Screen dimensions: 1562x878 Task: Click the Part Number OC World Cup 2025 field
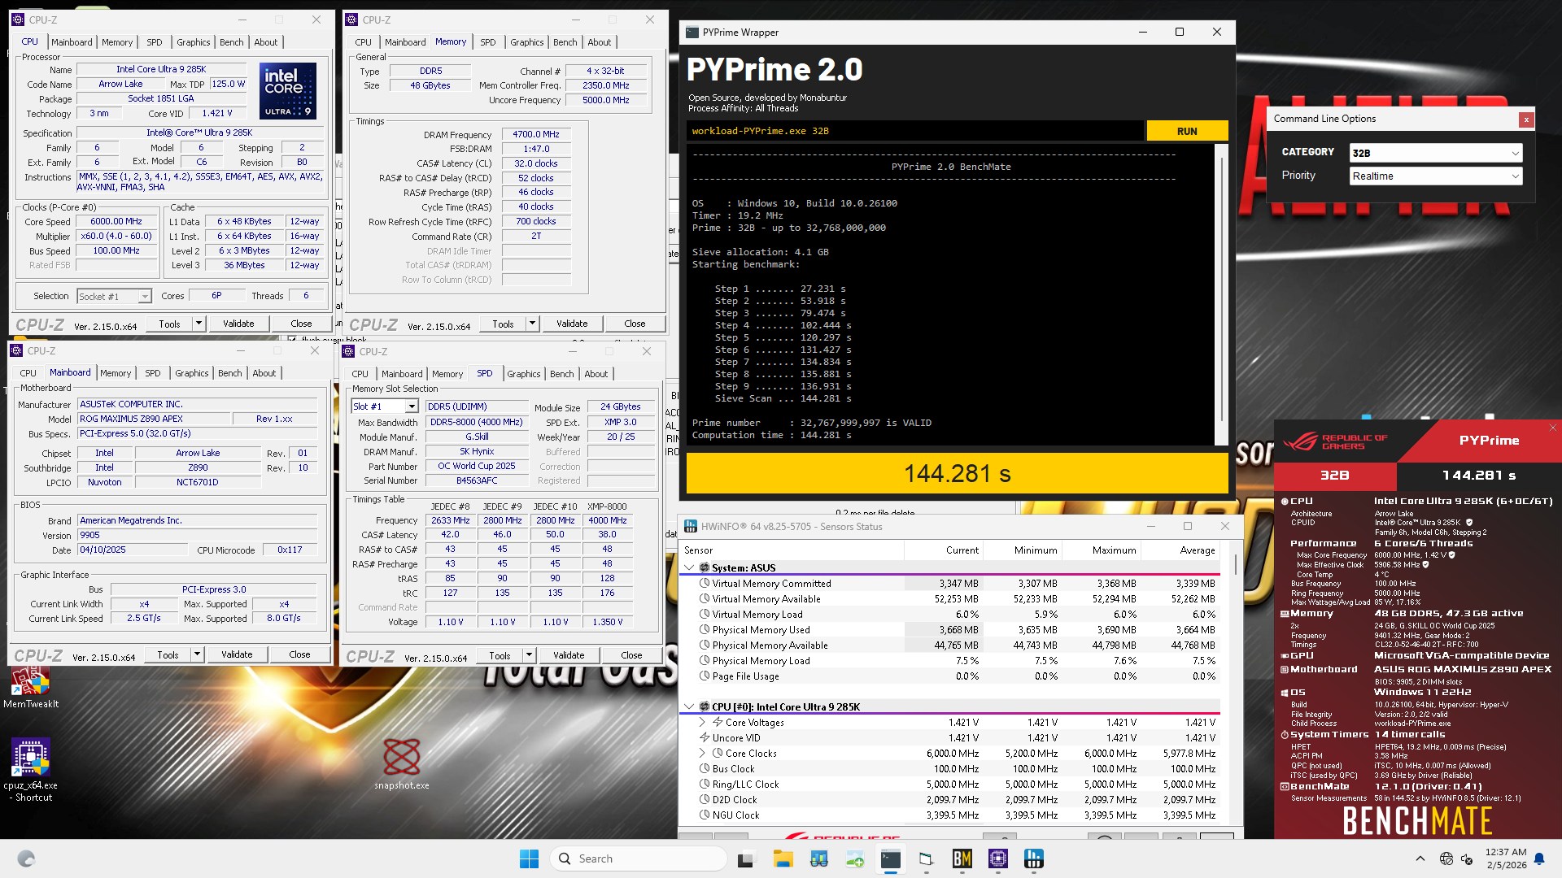click(x=477, y=467)
